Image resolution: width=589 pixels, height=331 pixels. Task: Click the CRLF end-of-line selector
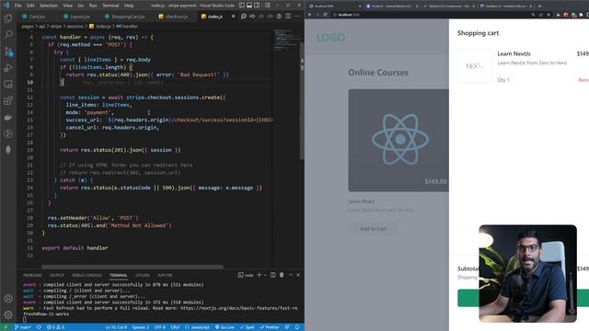pyautogui.click(x=175, y=327)
